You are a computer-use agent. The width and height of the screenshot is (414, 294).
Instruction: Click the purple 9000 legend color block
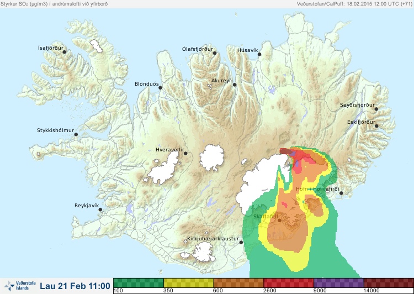[338, 283]
